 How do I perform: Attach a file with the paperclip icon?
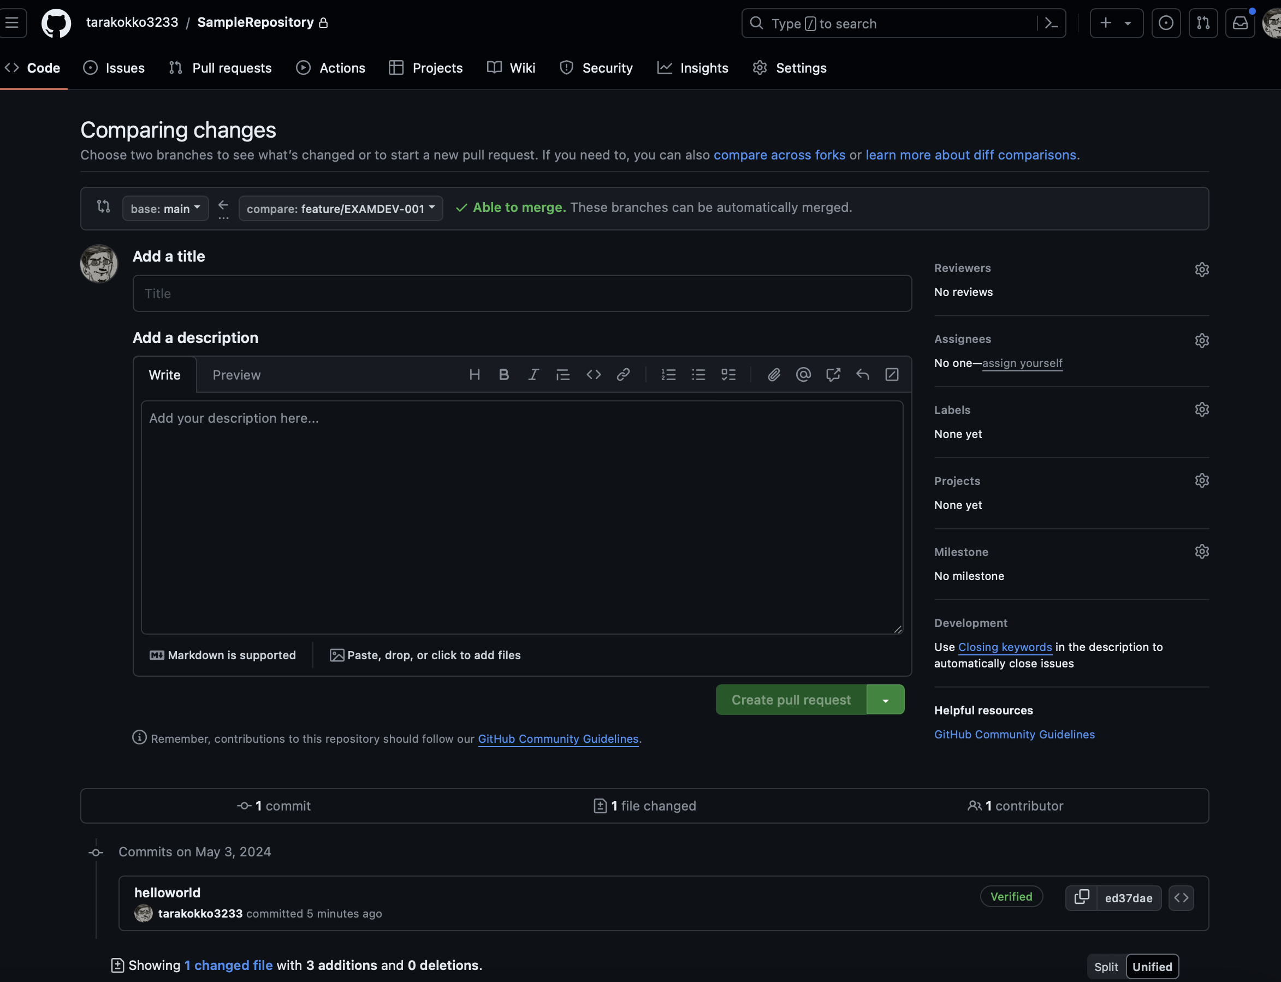(774, 375)
